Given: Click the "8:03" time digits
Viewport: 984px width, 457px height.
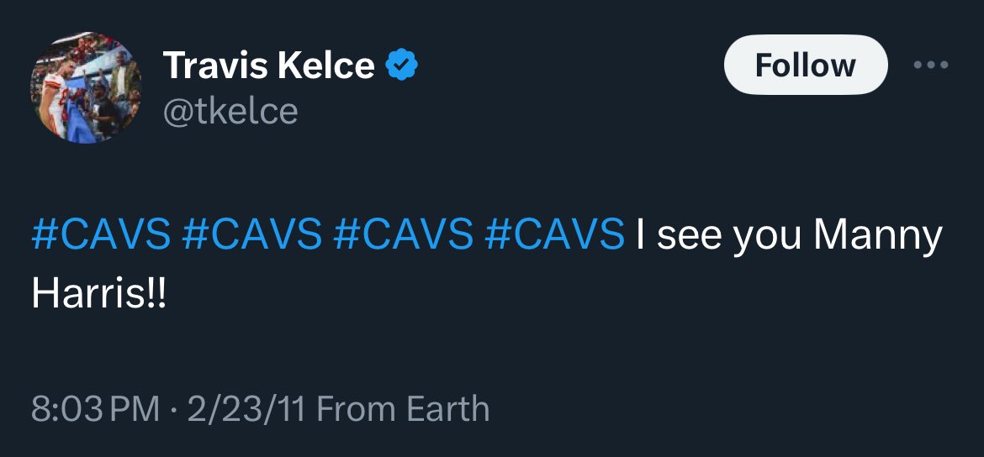Looking at the screenshot, I should [67, 409].
